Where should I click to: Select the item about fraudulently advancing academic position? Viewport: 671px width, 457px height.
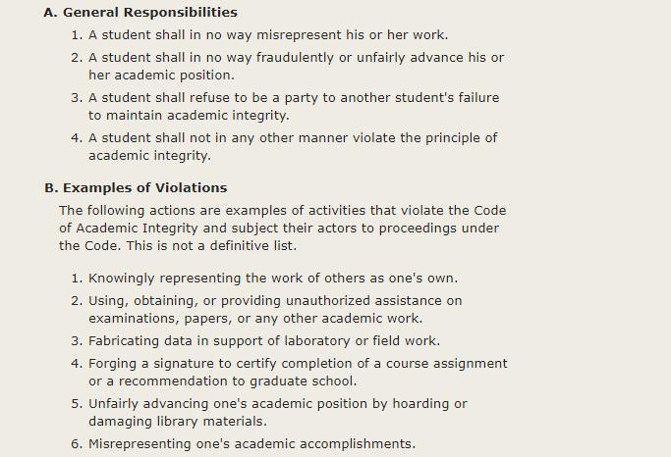[295, 58]
